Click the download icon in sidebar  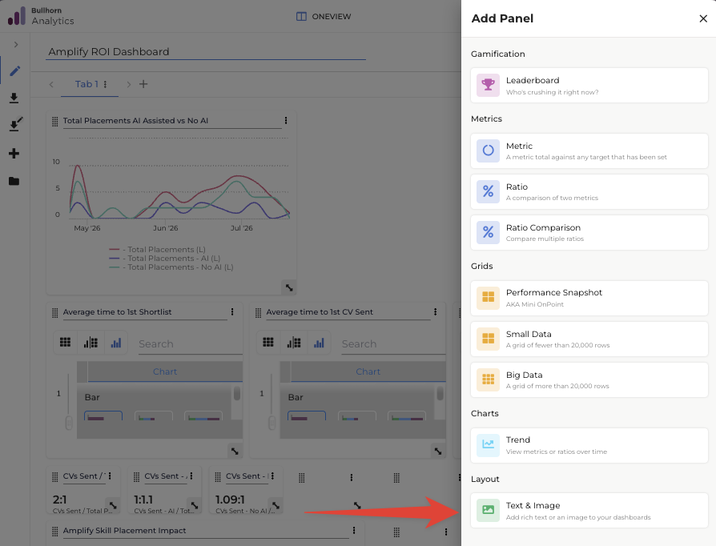coord(14,98)
